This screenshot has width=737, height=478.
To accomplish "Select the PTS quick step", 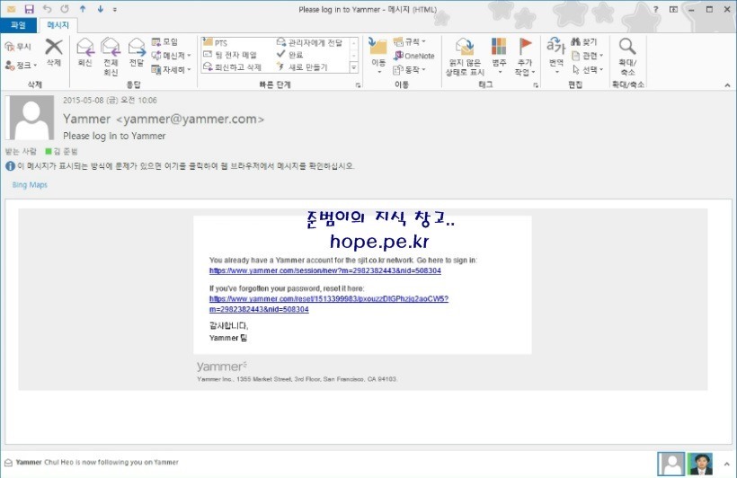I will click(x=216, y=43).
